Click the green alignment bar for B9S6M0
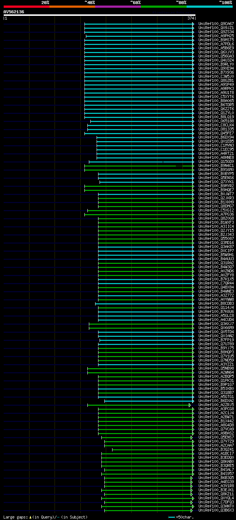This screenshot has height=520, width=236. (x=139, y=170)
